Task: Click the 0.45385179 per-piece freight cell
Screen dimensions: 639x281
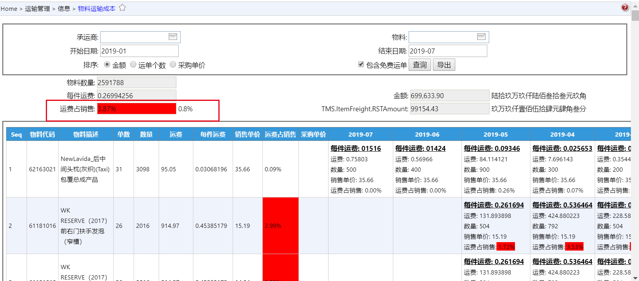Action: (213, 226)
